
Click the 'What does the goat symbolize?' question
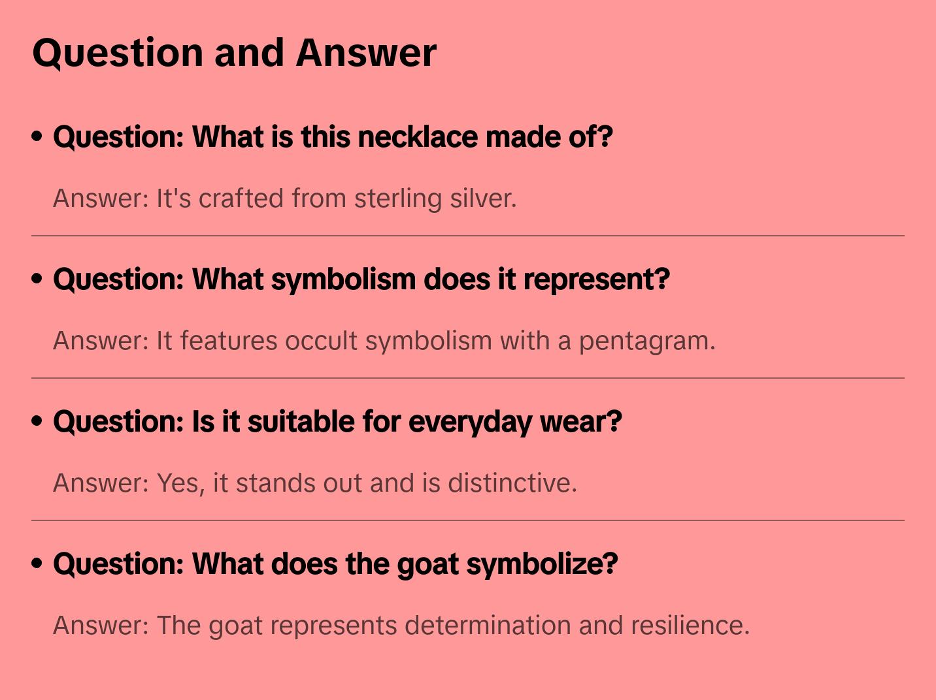click(335, 564)
